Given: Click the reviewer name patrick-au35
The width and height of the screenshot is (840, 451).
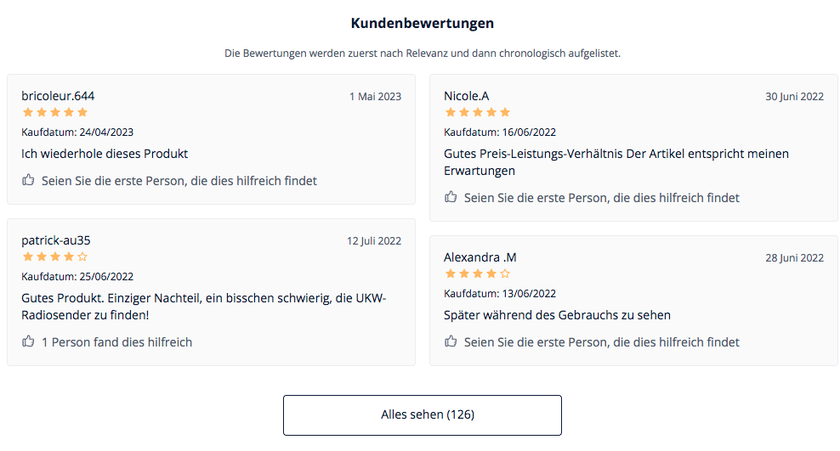Looking at the screenshot, I should point(56,240).
